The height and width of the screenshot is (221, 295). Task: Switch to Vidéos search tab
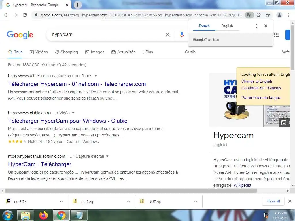coord(39,52)
